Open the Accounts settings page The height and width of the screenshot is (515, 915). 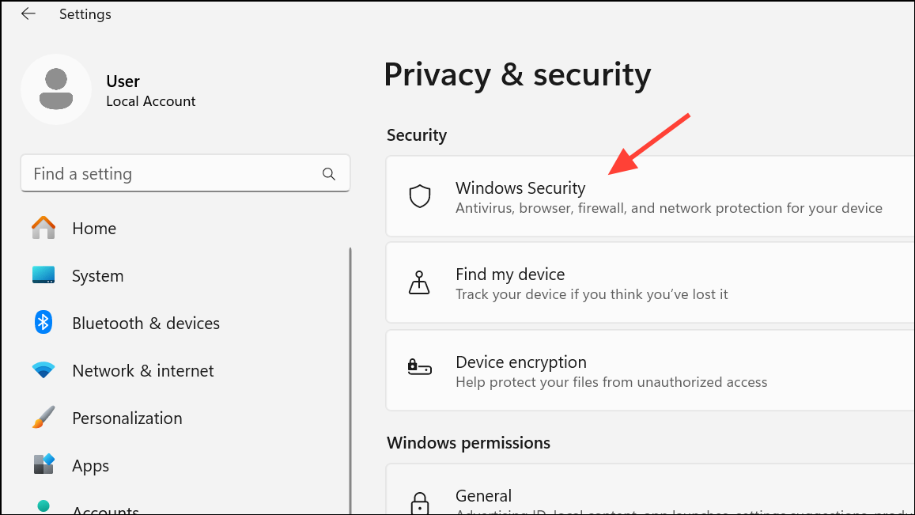105,509
